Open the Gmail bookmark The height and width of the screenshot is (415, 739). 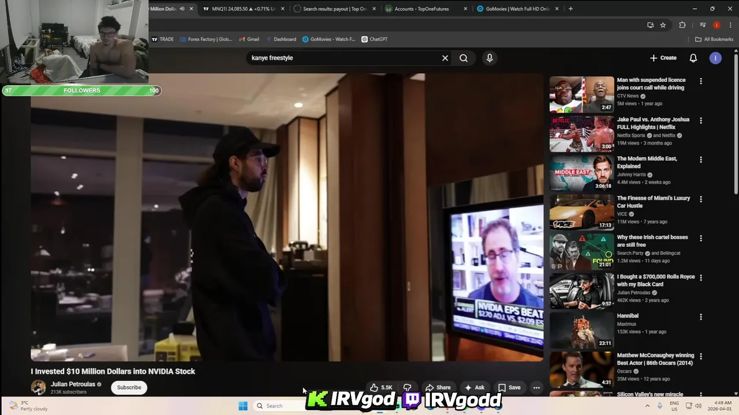pos(248,39)
